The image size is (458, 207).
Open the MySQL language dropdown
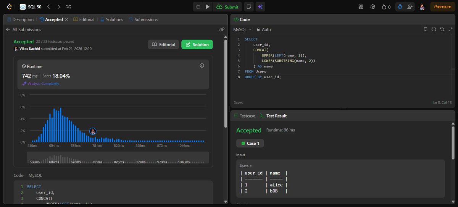(x=242, y=29)
